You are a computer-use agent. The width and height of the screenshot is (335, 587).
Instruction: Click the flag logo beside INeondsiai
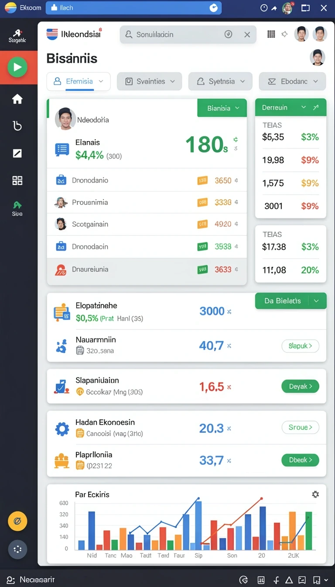[x=52, y=34]
